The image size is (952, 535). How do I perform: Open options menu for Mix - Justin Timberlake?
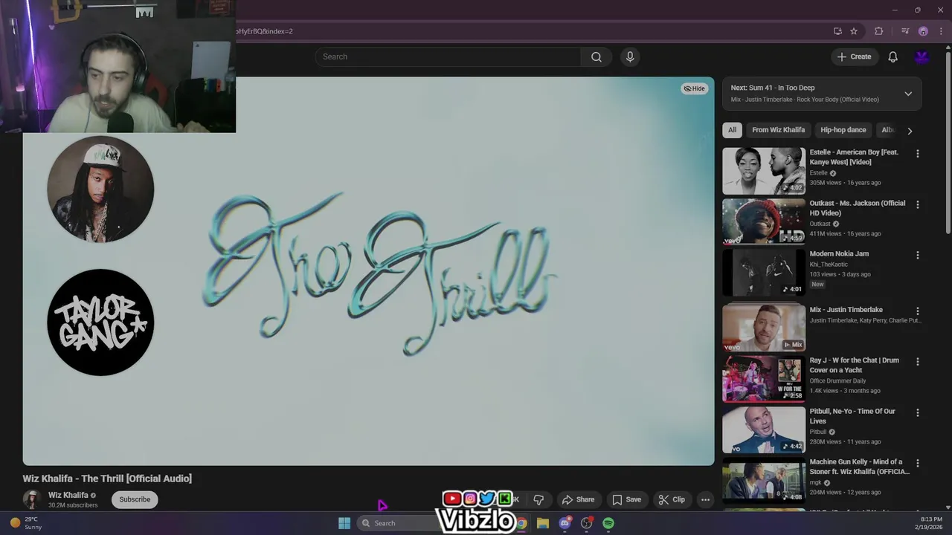click(917, 311)
